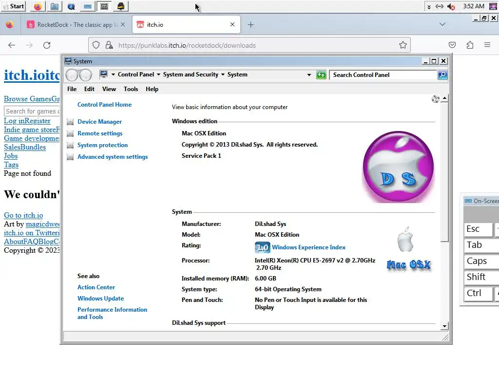This screenshot has height=374, width=499.
Task: Open Windows Experience Index
Action: [x=308, y=247]
